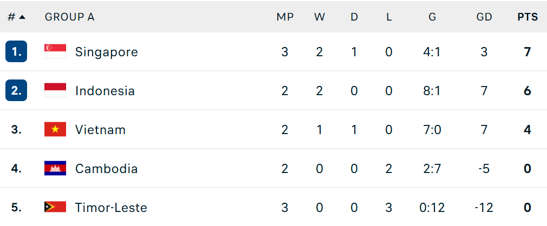Click the Vietnam flag icon
The image size is (547, 226).
pos(55,130)
